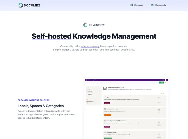Expand the chevron next to Community in the header
This screenshot has width=188, height=139.
[x=168, y=5]
